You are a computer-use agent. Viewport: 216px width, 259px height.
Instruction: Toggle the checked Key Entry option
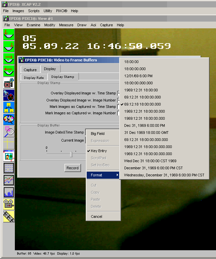[x=103, y=151]
